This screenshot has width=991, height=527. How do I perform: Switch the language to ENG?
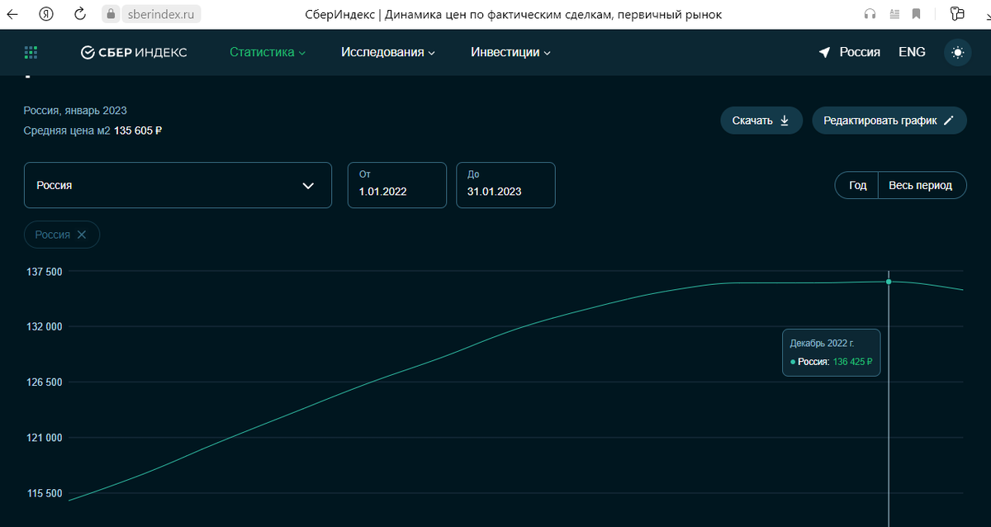912,52
